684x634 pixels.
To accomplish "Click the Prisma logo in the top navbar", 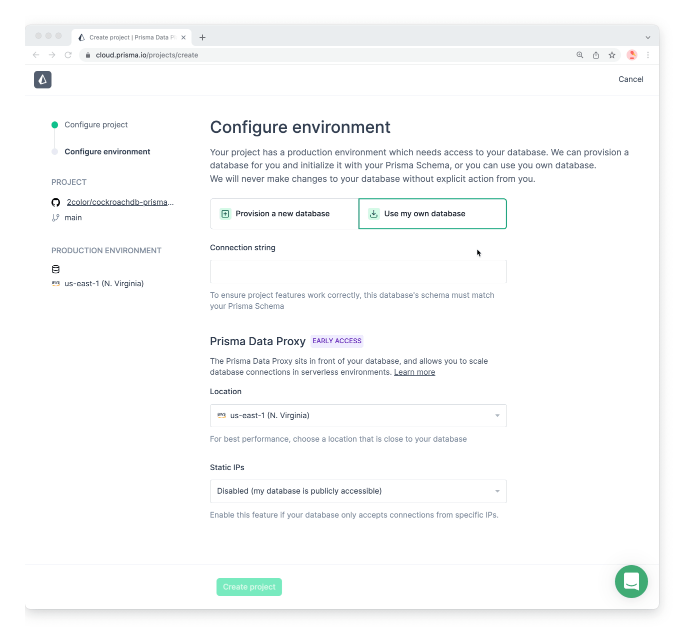I will click(x=42, y=79).
